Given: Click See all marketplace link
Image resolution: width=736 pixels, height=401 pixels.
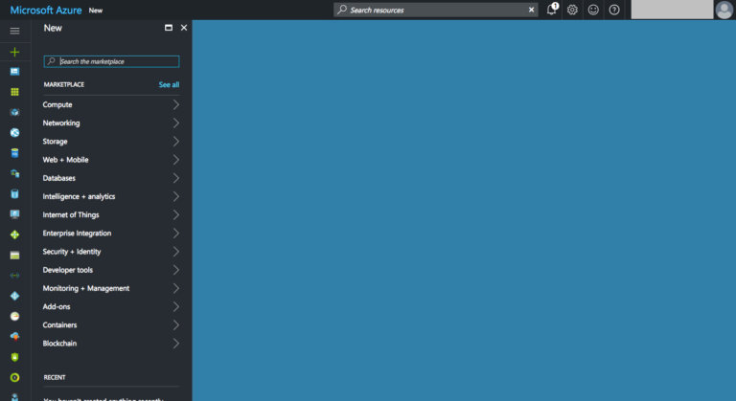Looking at the screenshot, I should [x=169, y=85].
